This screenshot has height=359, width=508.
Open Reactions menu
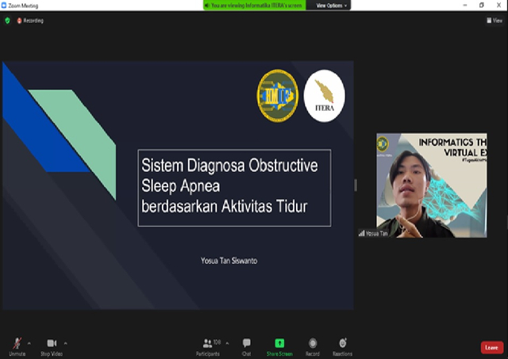click(x=342, y=346)
